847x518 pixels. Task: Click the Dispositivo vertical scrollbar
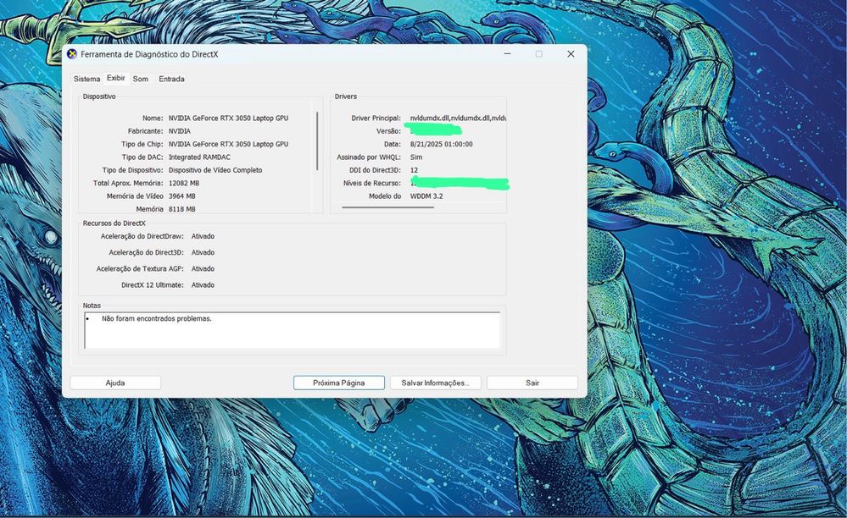pyautogui.click(x=317, y=141)
